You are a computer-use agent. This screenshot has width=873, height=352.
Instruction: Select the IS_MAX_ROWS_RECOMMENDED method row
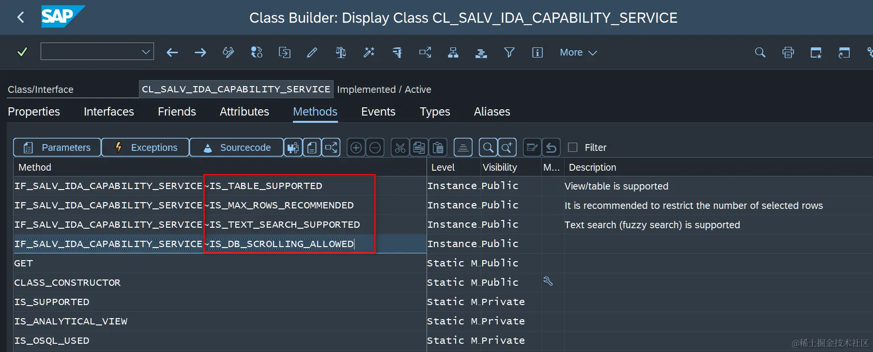tap(220, 205)
